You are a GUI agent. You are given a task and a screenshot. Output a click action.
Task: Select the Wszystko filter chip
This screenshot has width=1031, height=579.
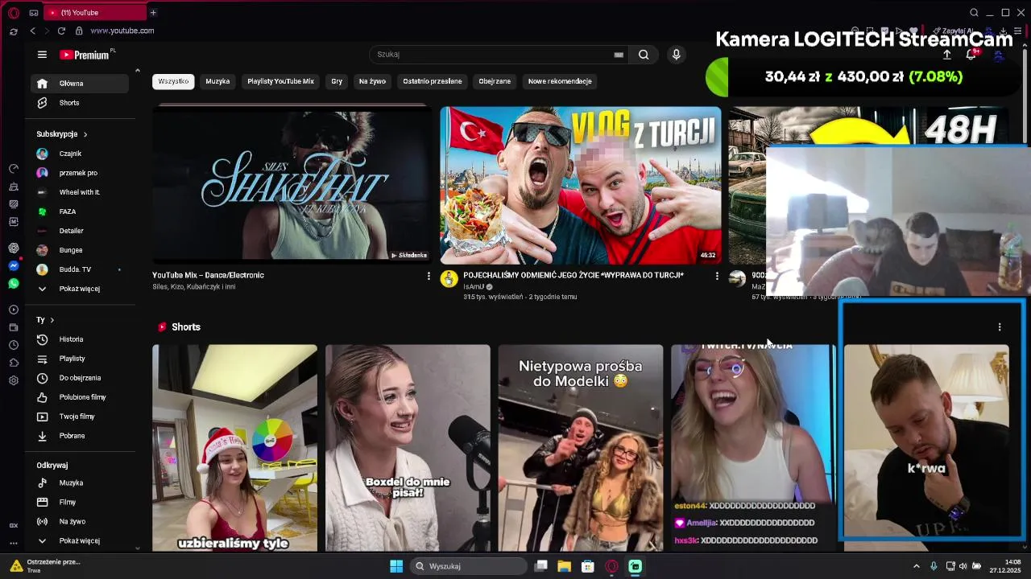pyautogui.click(x=173, y=81)
